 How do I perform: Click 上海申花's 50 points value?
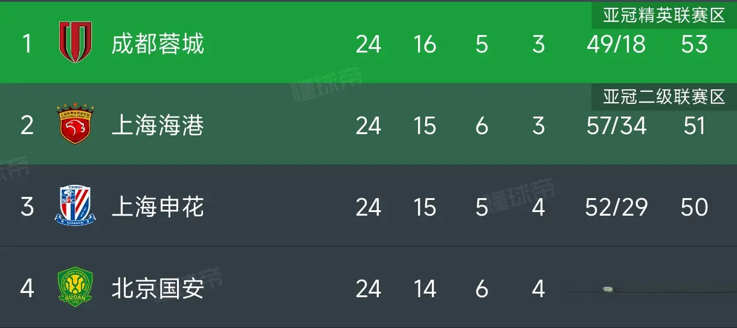click(x=694, y=207)
